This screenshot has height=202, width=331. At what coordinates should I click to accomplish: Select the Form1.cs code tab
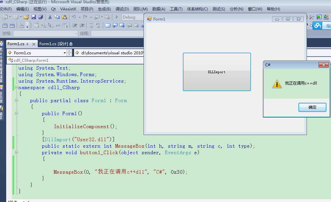tap(16, 44)
